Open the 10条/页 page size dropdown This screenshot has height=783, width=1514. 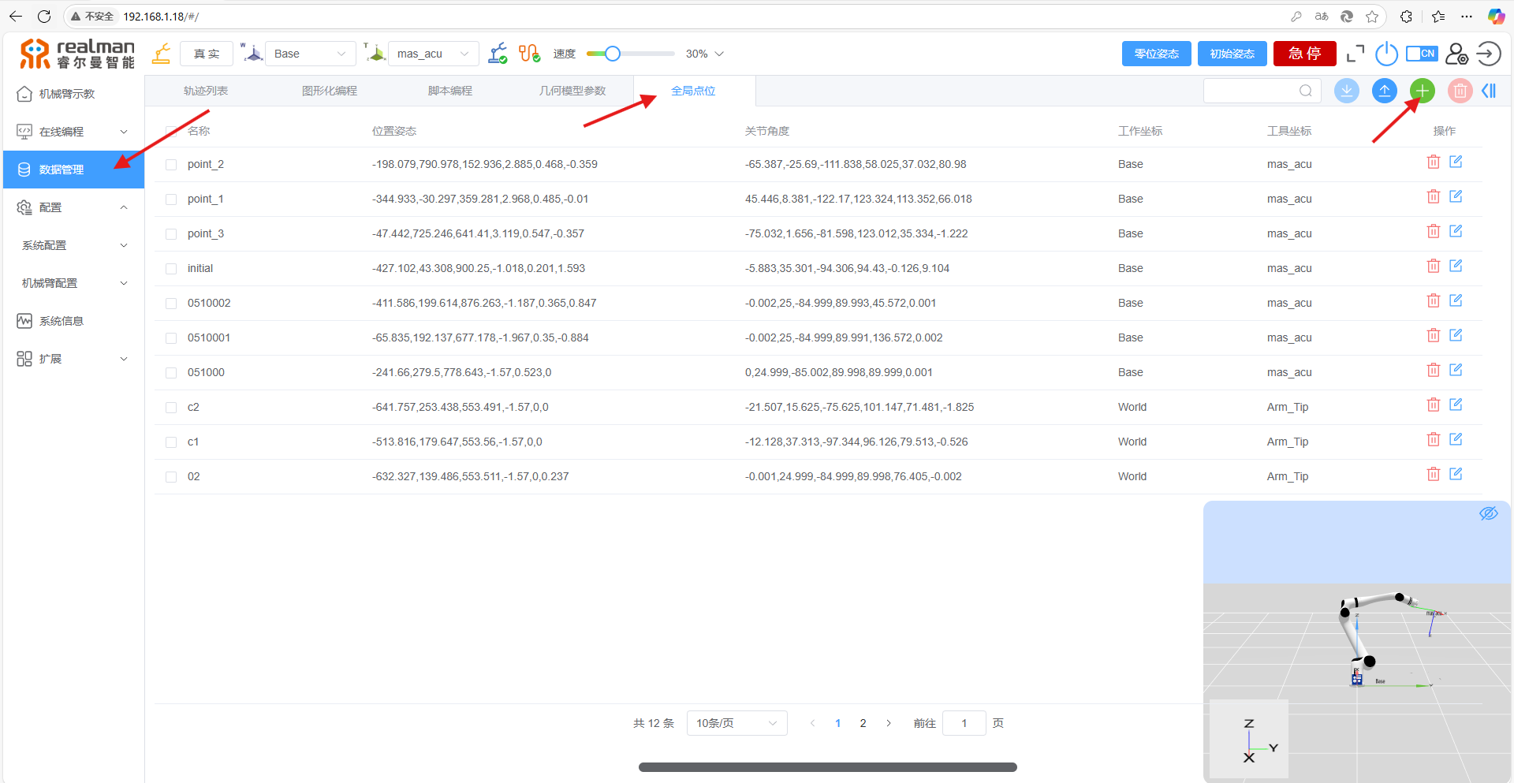(736, 723)
